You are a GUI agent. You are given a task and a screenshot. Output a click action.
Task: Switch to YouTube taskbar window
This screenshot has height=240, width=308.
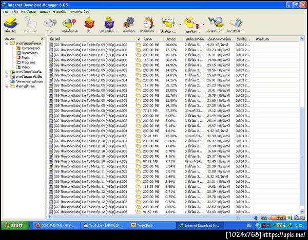104,225
